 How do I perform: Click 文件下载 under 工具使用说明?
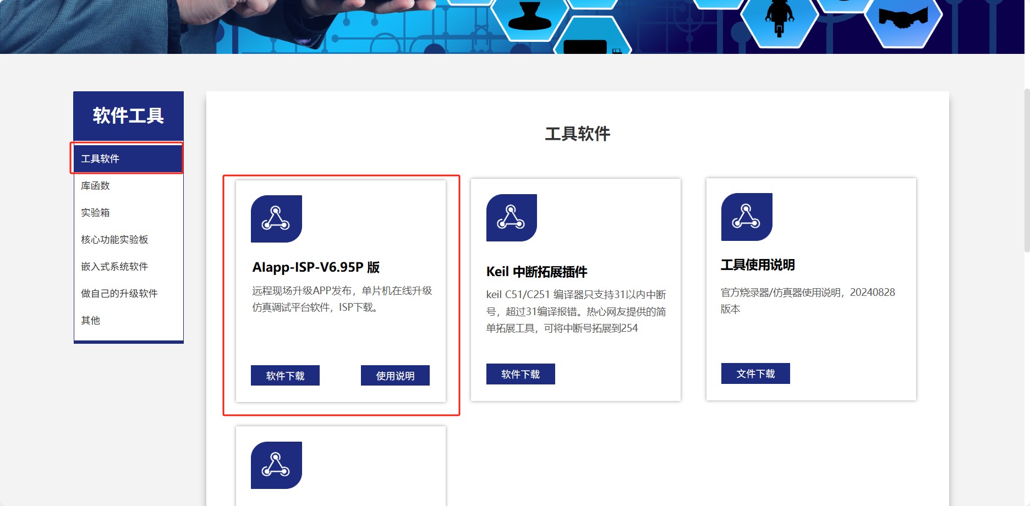(x=755, y=373)
